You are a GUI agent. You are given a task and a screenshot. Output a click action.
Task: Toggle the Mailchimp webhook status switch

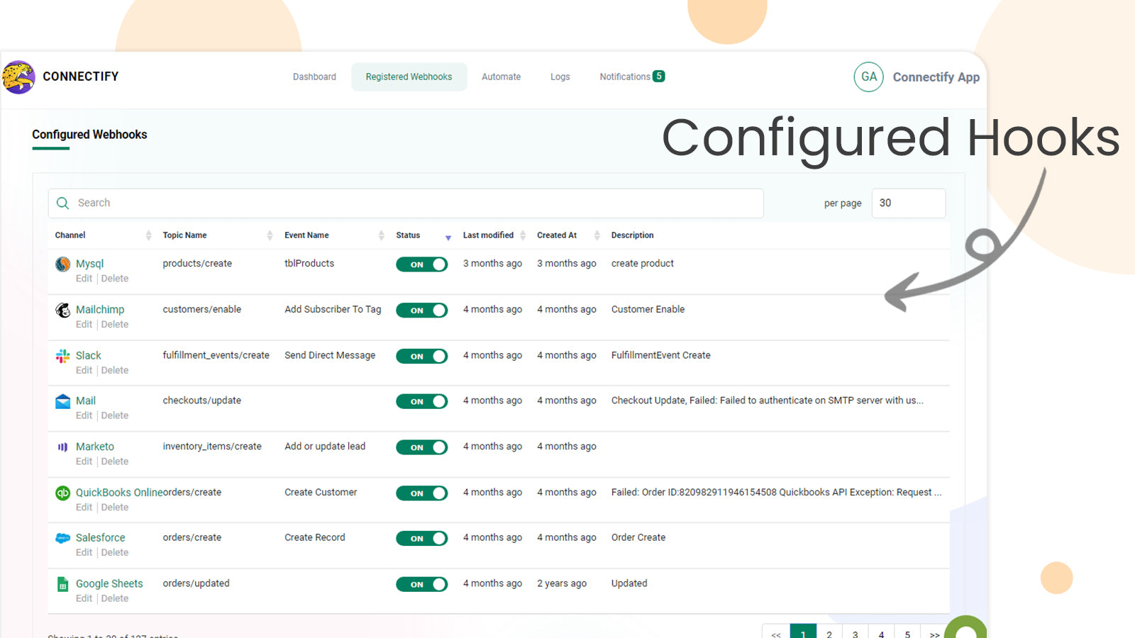click(x=422, y=310)
